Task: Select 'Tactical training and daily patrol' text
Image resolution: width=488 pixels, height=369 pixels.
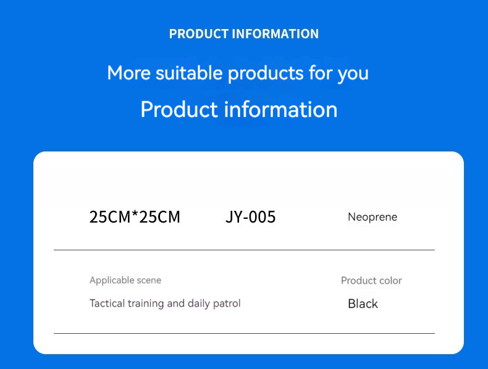Action: tap(165, 303)
